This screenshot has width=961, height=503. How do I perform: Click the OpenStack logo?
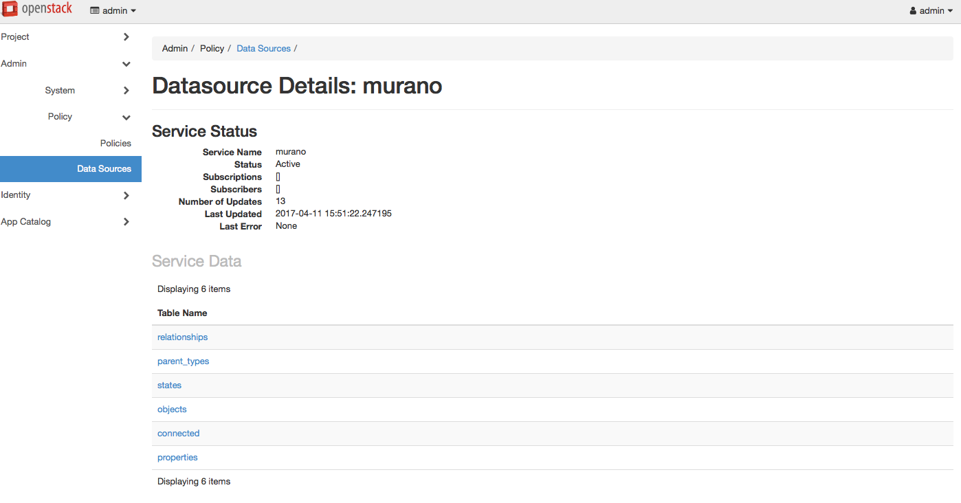[37, 10]
